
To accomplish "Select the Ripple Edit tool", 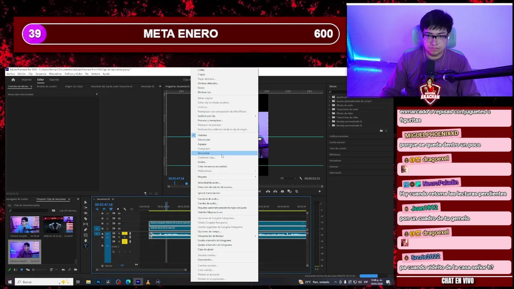I will coord(86,213).
